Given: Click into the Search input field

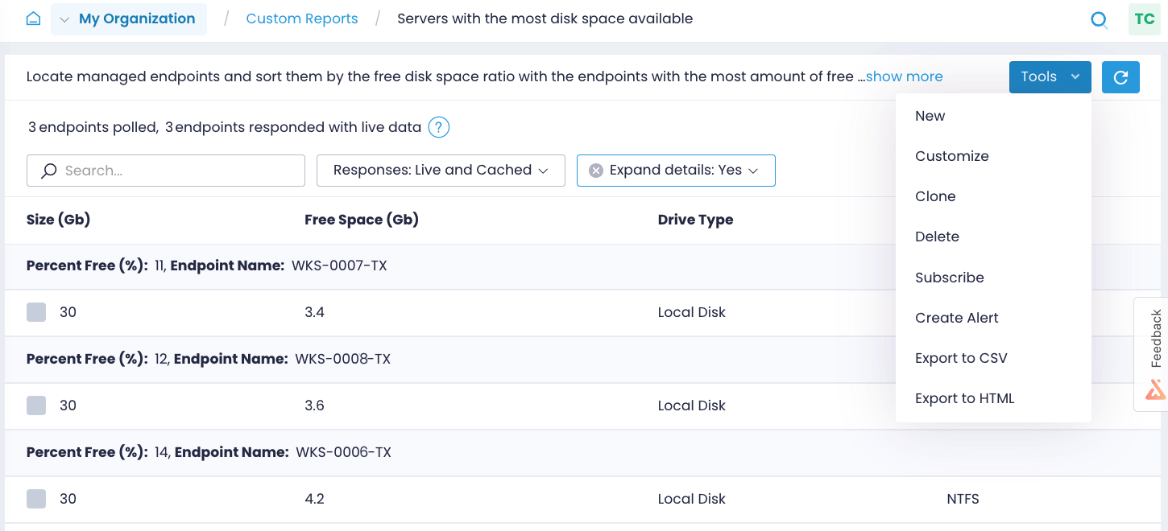Looking at the screenshot, I should click(x=177, y=171).
